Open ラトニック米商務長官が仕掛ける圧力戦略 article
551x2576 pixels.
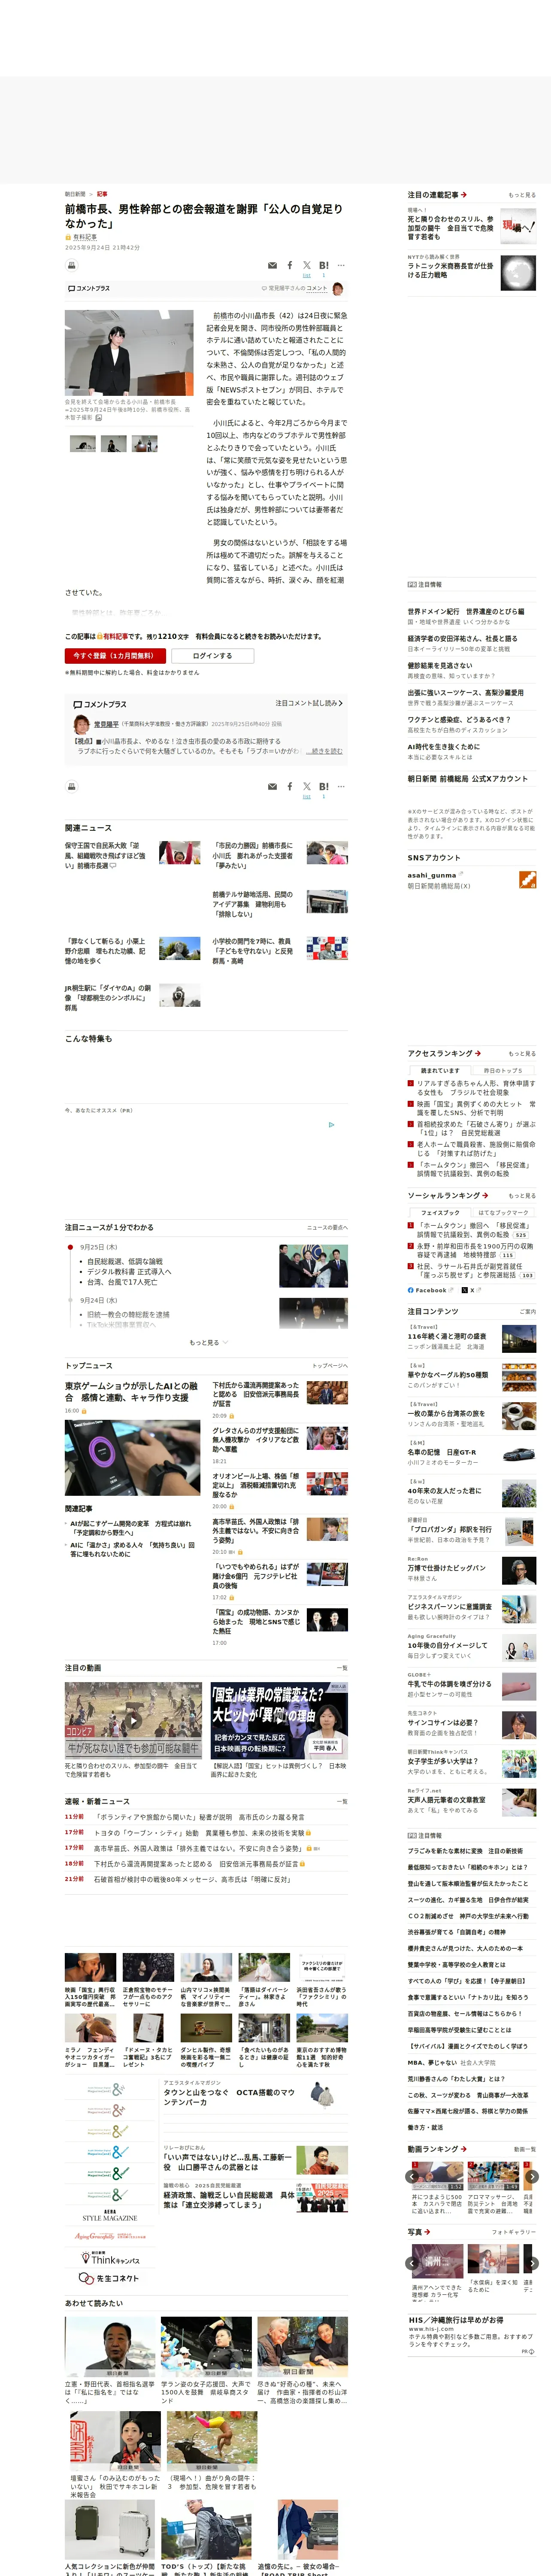[x=450, y=270]
